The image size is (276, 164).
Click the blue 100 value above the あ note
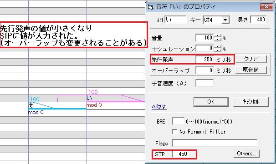pyautogui.click(x=35, y=99)
